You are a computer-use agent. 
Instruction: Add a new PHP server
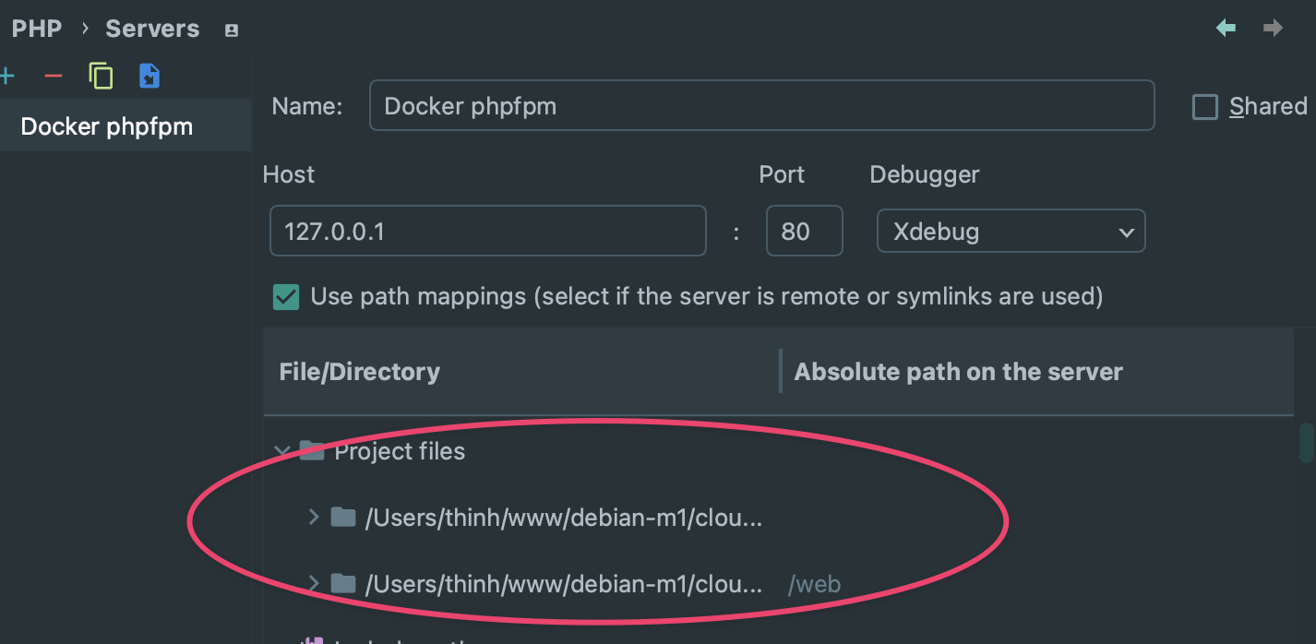click(7, 76)
